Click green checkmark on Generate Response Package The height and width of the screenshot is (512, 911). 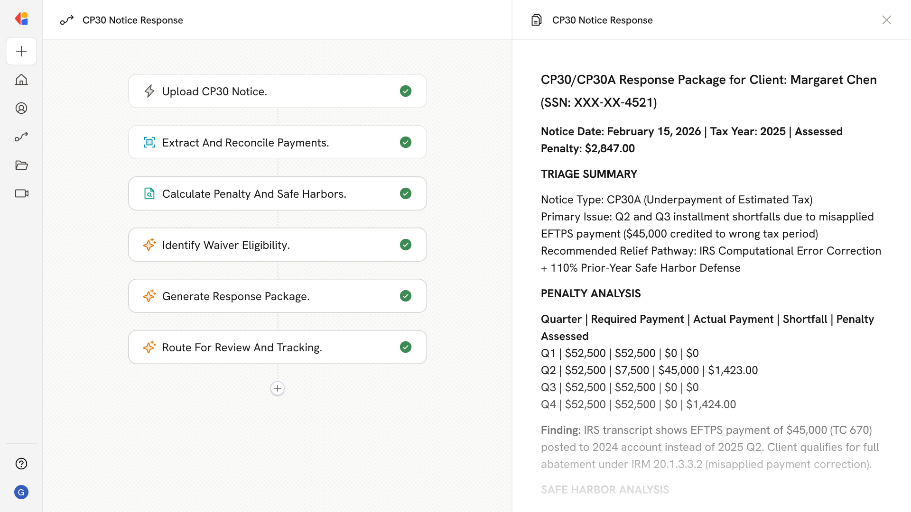405,296
